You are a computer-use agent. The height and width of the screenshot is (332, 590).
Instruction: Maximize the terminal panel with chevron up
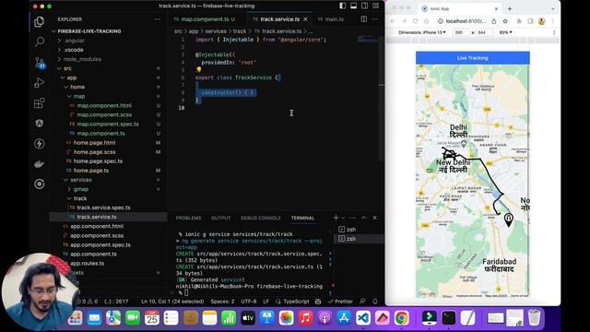click(363, 218)
